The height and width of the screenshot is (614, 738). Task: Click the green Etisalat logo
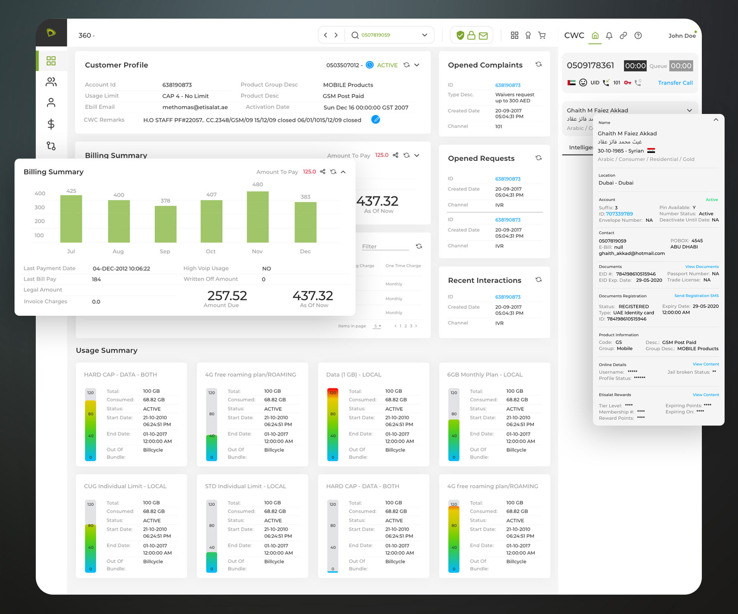click(x=51, y=33)
